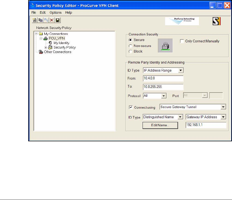Expand the Security Policy tree node
This screenshot has height=200, width=232.
(46, 47)
